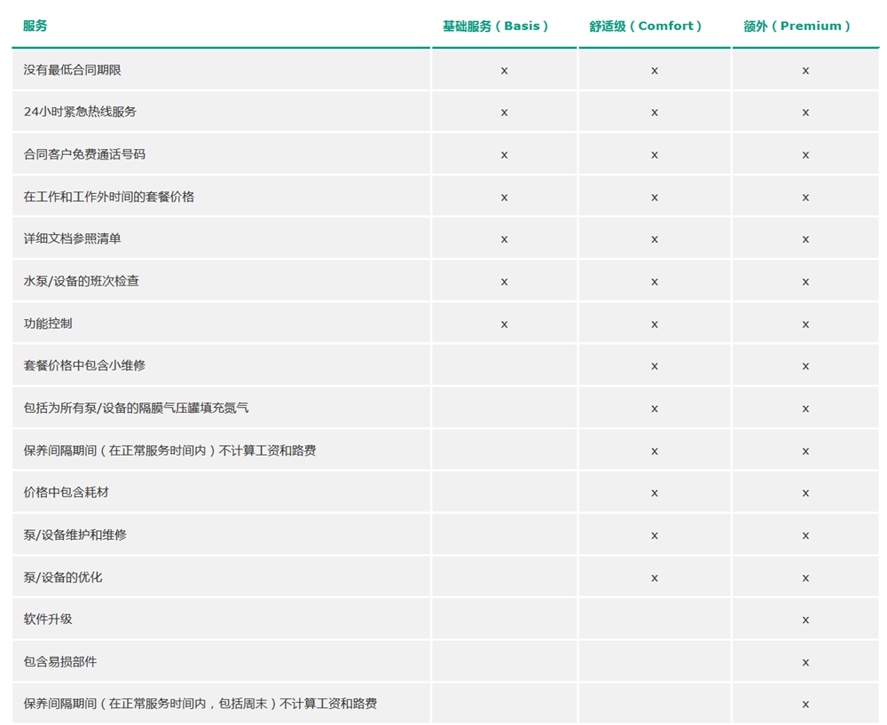Click the Premium x mark for 包含易损部件
Image resolution: width=887 pixels, height=725 pixels.
coord(805,662)
